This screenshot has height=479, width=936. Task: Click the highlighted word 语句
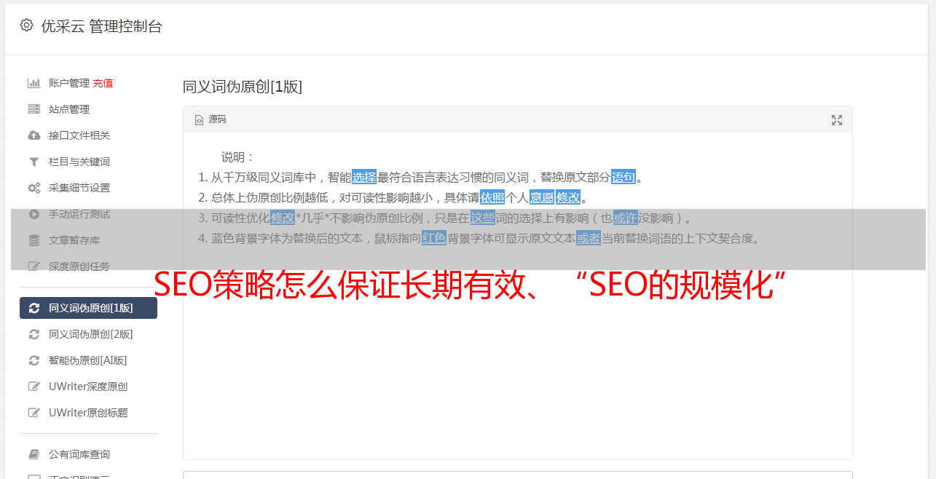coord(624,177)
